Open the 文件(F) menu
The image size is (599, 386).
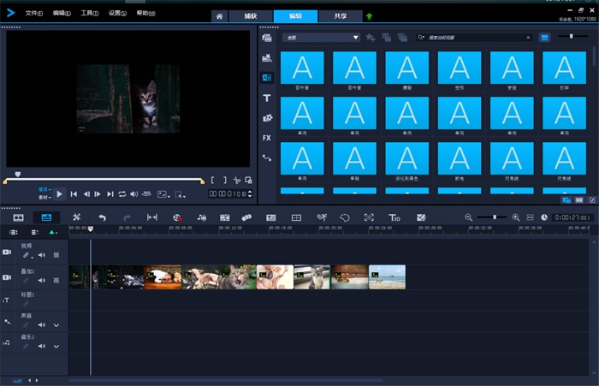click(34, 14)
